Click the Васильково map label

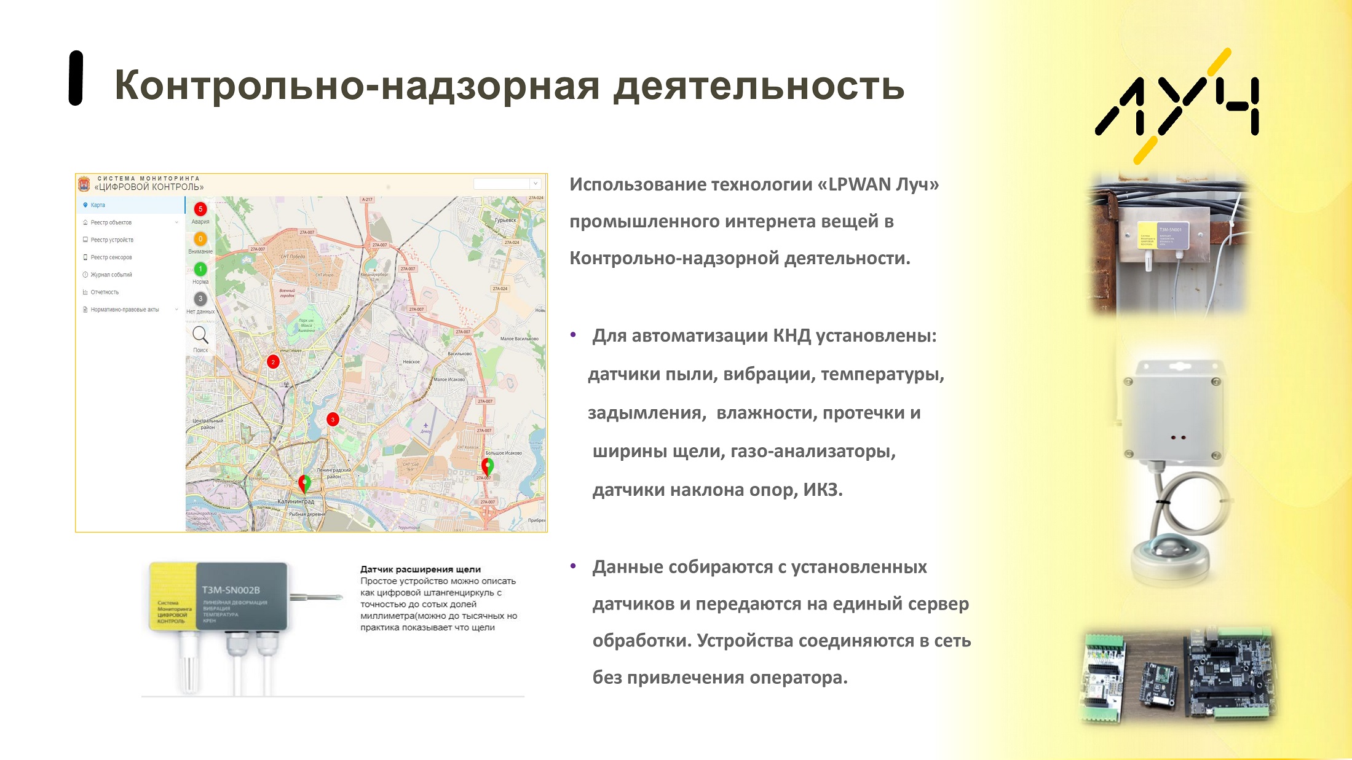coord(459,354)
